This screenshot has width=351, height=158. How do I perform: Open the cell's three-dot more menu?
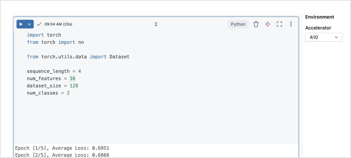point(291,24)
